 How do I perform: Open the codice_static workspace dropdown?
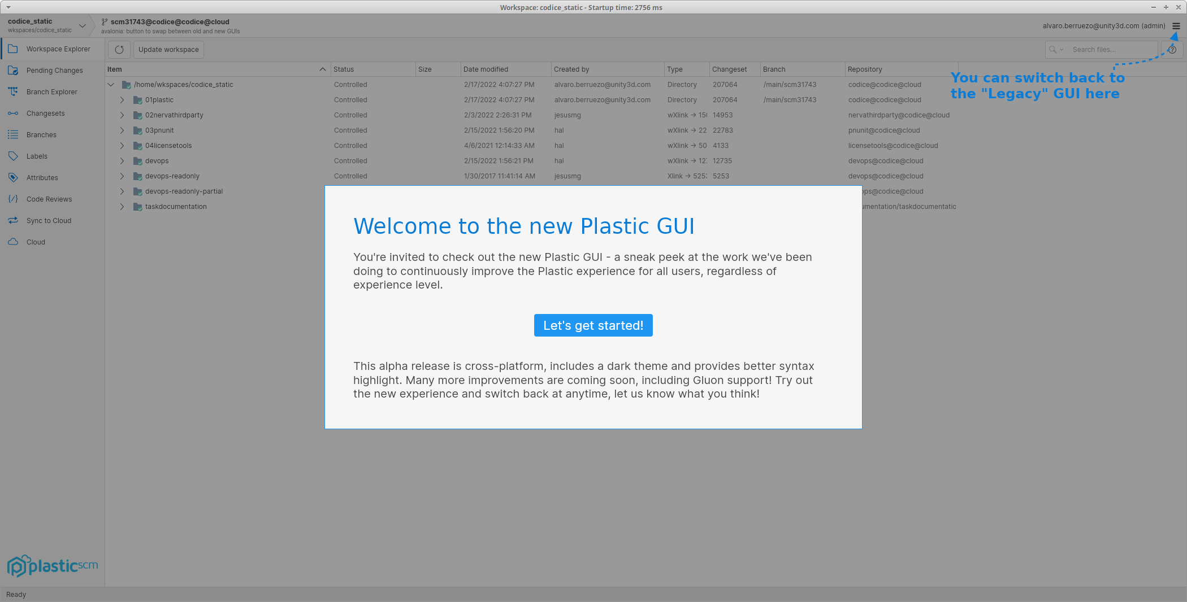pyautogui.click(x=83, y=26)
